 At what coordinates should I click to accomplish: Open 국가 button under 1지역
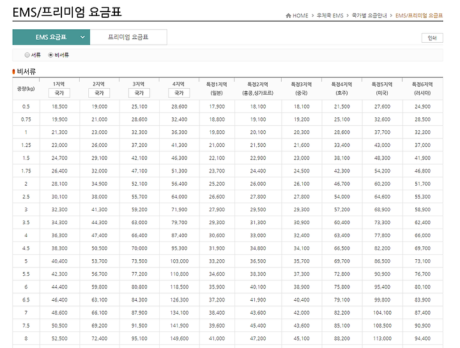(x=59, y=93)
